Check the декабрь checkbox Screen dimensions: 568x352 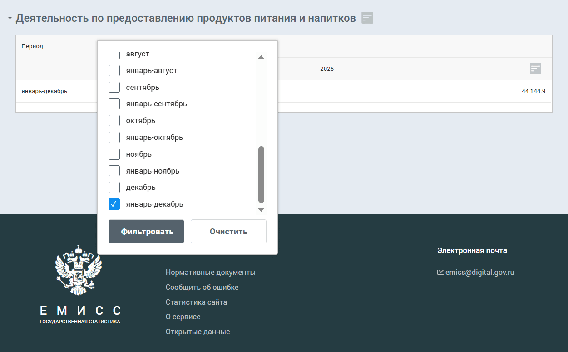[x=114, y=187]
